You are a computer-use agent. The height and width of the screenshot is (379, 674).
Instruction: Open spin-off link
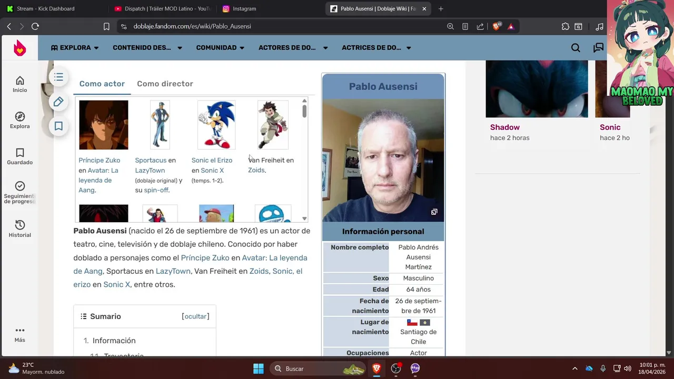[156, 190]
